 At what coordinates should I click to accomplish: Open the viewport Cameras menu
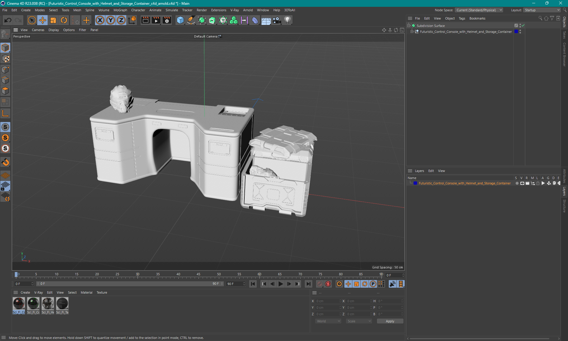tap(38, 30)
